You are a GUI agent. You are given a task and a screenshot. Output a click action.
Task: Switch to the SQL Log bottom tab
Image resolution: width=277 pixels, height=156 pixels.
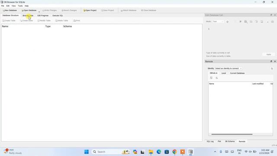[x=210, y=142]
